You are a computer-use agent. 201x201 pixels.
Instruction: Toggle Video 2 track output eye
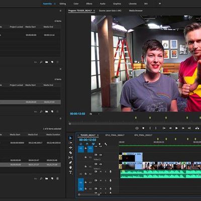(x=100, y=155)
